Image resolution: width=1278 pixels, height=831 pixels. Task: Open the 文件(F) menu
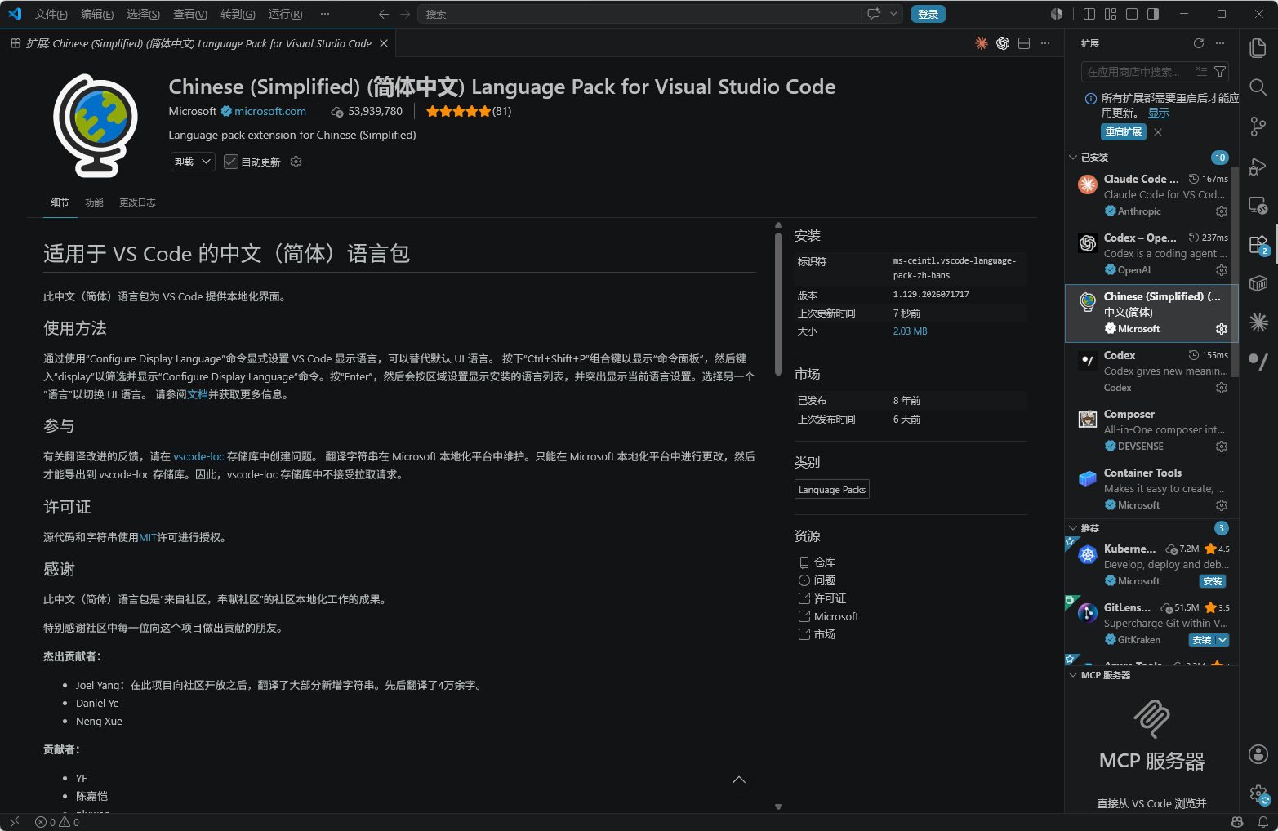click(x=51, y=14)
